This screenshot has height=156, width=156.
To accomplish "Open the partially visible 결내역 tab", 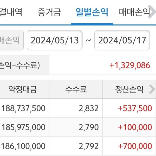I will pyautogui.click(x=11, y=12).
